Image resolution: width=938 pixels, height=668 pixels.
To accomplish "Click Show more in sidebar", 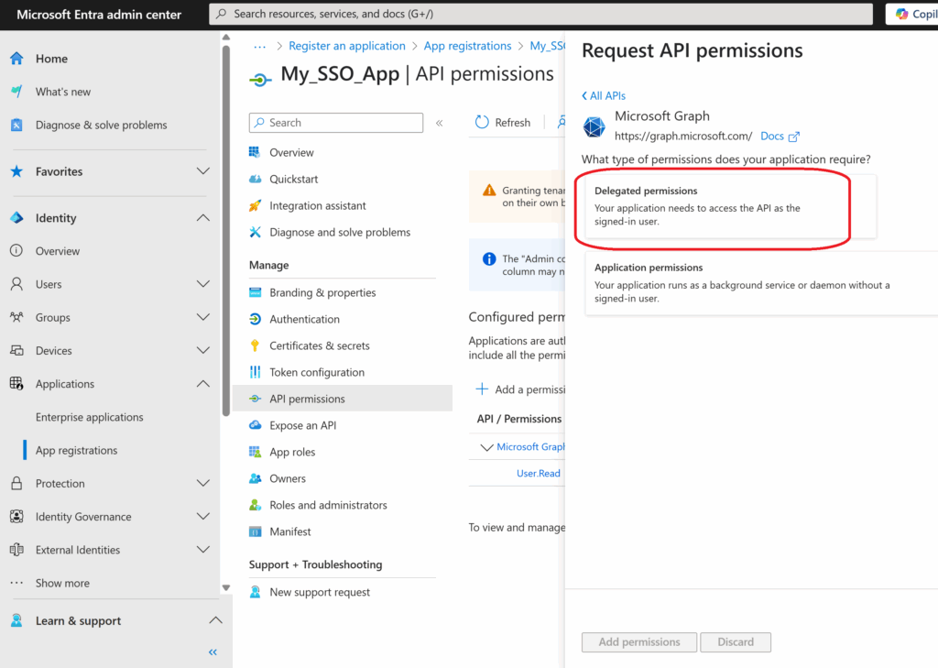I will (62, 583).
